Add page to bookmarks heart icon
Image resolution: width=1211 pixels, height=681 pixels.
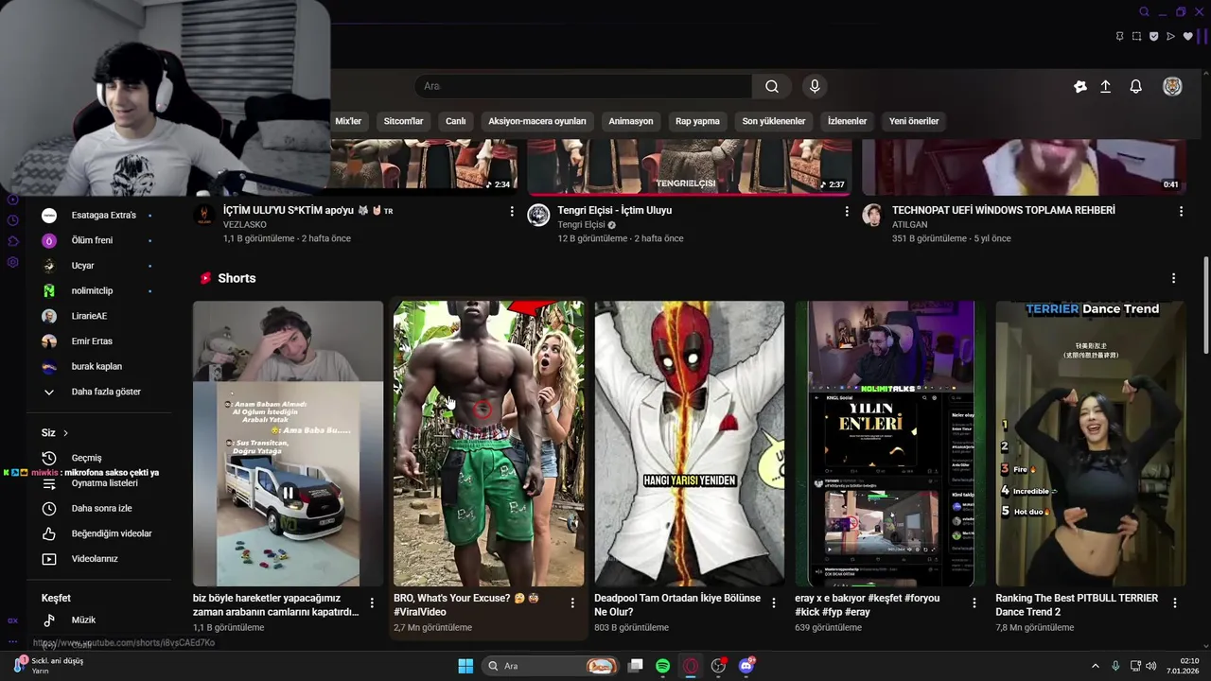[x=1188, y=37]
